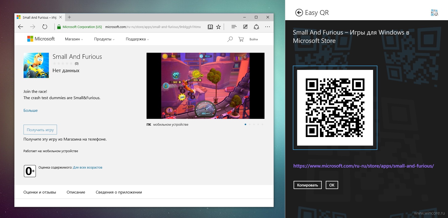Search the Microsoft Store site
Image resolution: width=448 pixels, height=218 pixels.
pyautogui.click(x=230, y=39)
